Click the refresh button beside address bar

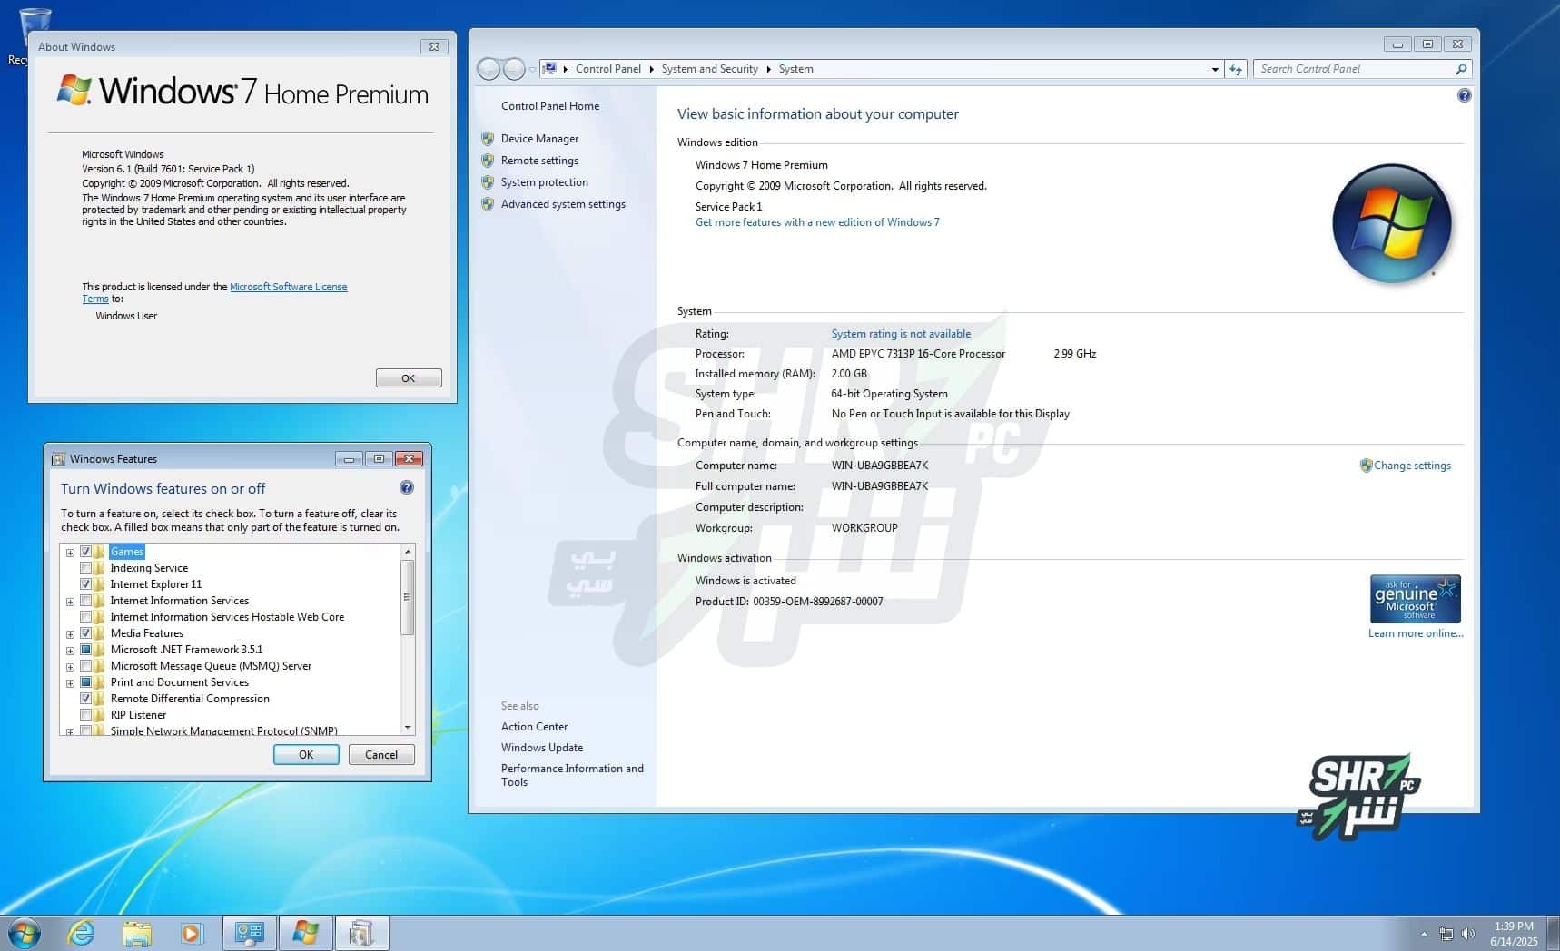coord(1236,69)
